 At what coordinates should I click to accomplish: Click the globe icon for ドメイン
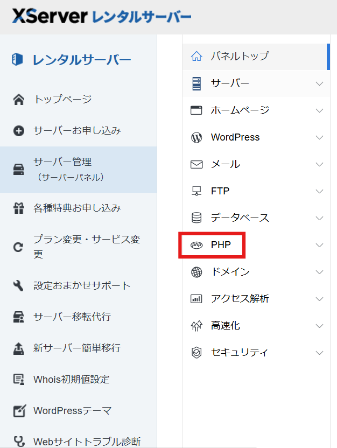[196, 272]
